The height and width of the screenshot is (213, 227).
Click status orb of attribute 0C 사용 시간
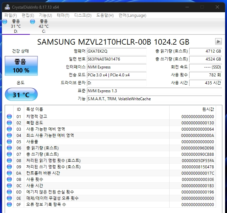[x=9, y=186]
